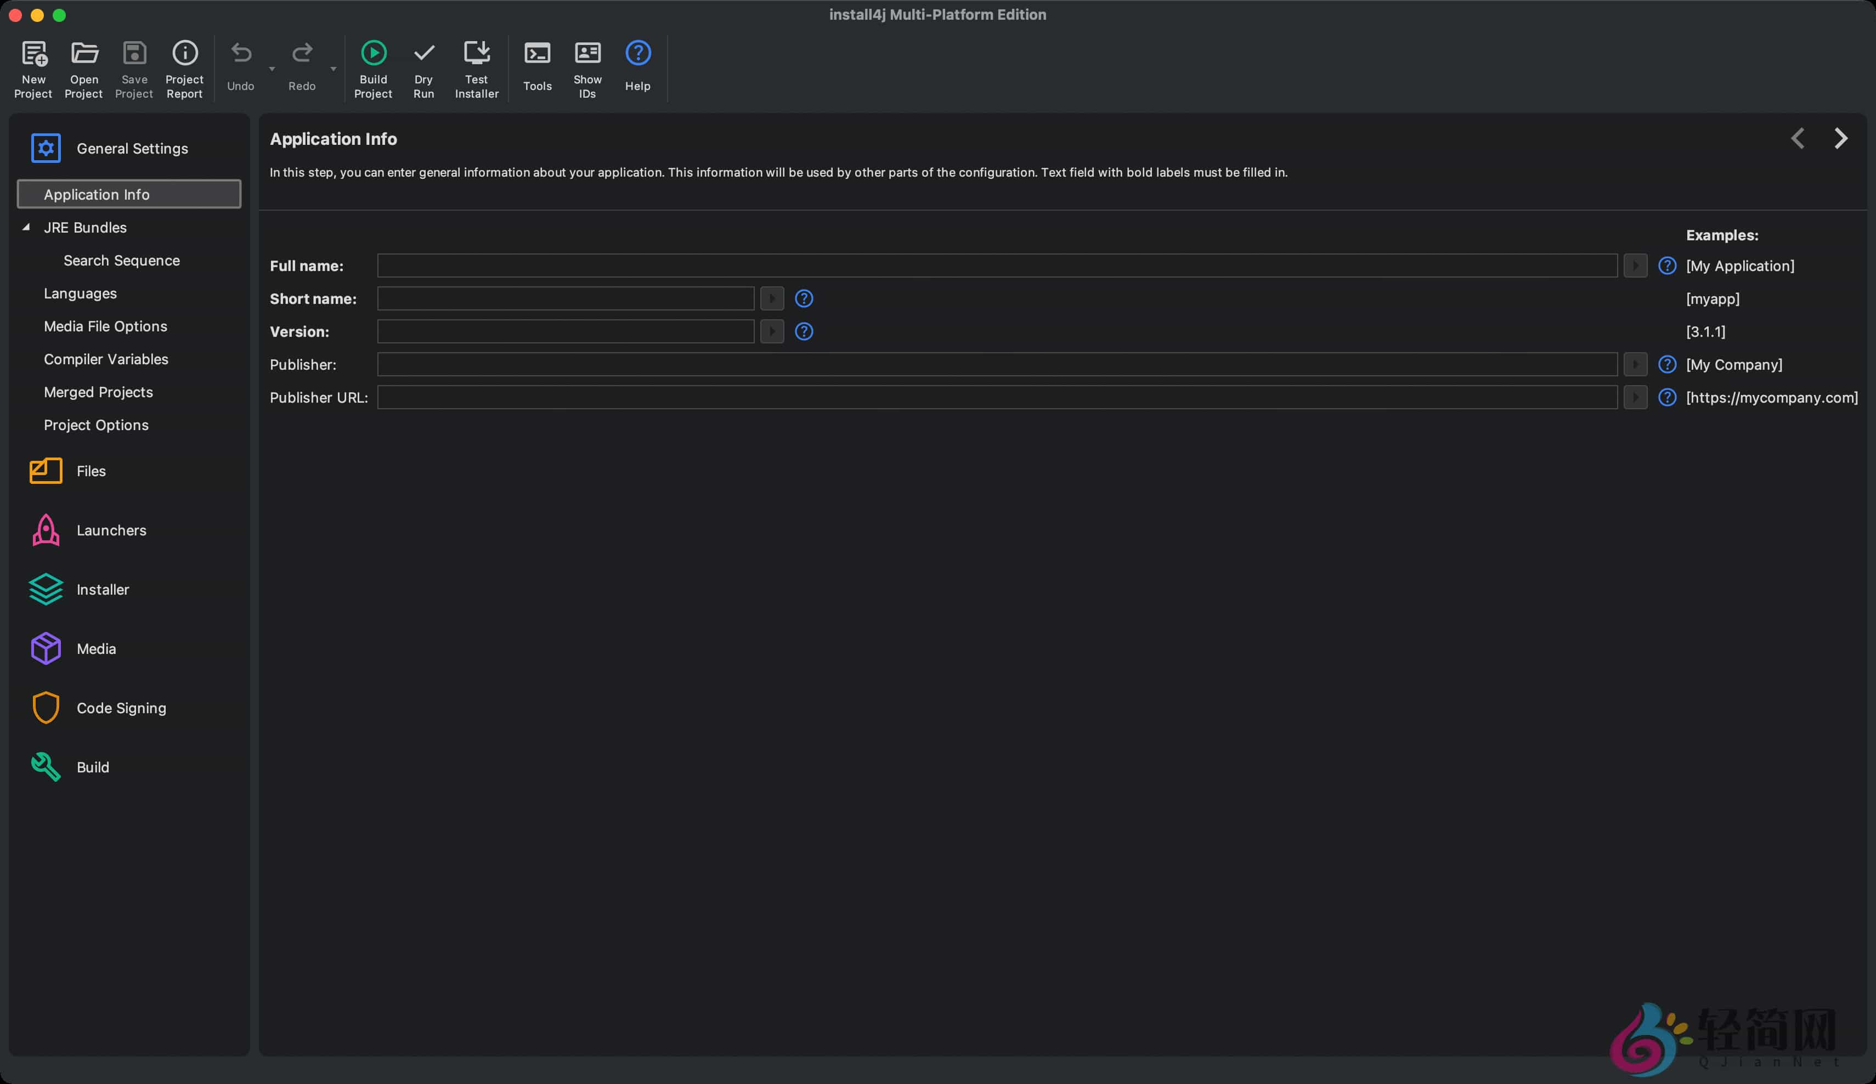The image size is (1876, 1084).
Task: Click the [My Application] example text
Action: [1740, 266]
